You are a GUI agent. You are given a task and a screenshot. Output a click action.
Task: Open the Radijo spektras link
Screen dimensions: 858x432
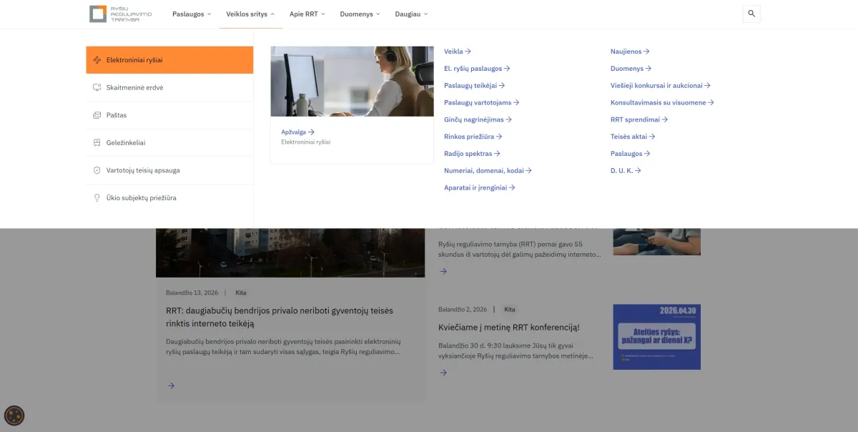pos(471,154)
